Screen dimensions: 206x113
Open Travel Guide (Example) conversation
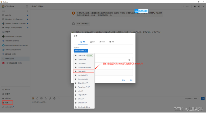click(x=15, y=50)
